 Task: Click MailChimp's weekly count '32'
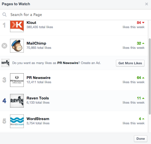tap(139, 43)
